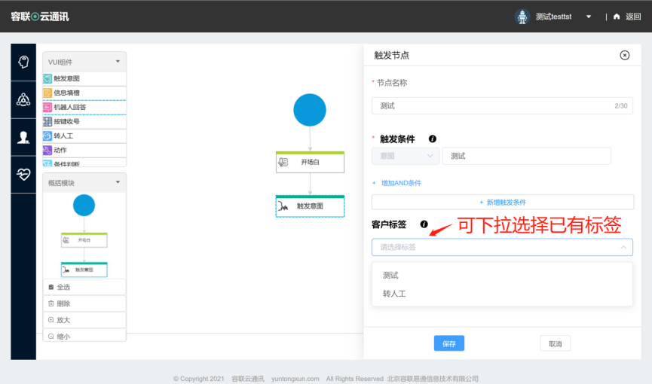
Task: Click the info icon beside 触发条件
Action: pos(433,139)
